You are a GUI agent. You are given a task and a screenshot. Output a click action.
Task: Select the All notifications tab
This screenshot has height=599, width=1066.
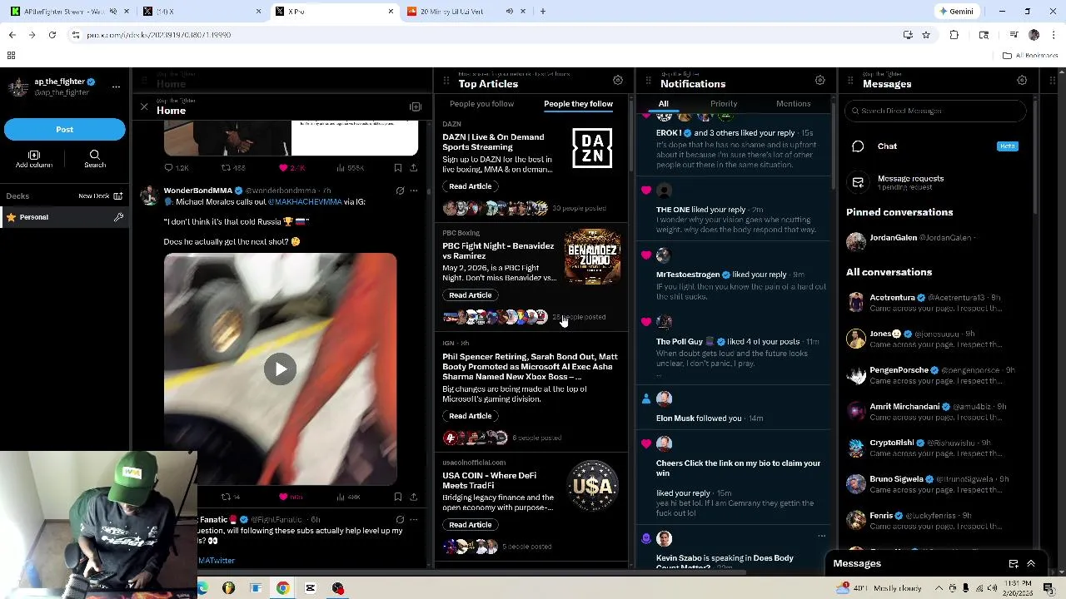tap(663, 104)
